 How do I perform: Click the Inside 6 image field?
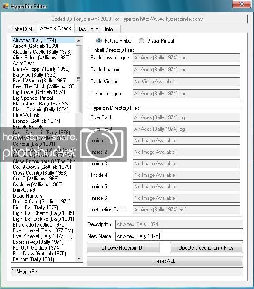point(186,198)
